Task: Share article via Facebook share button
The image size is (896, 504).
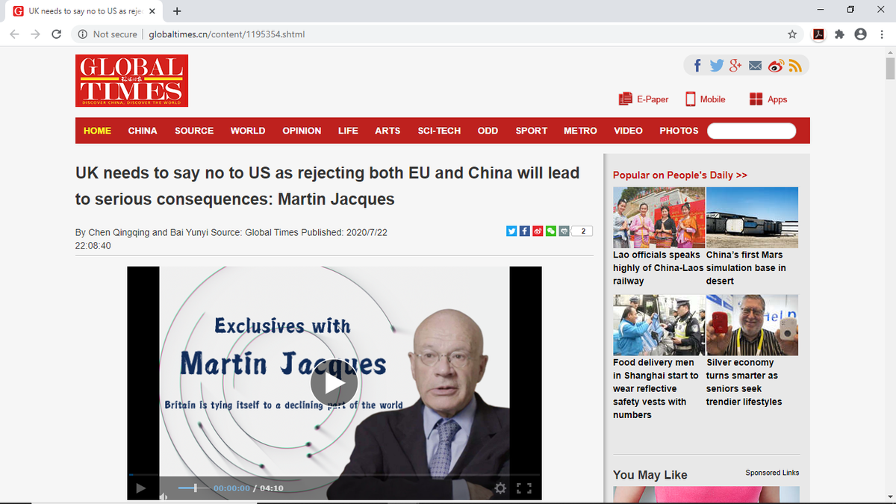Action: point(524,231)
